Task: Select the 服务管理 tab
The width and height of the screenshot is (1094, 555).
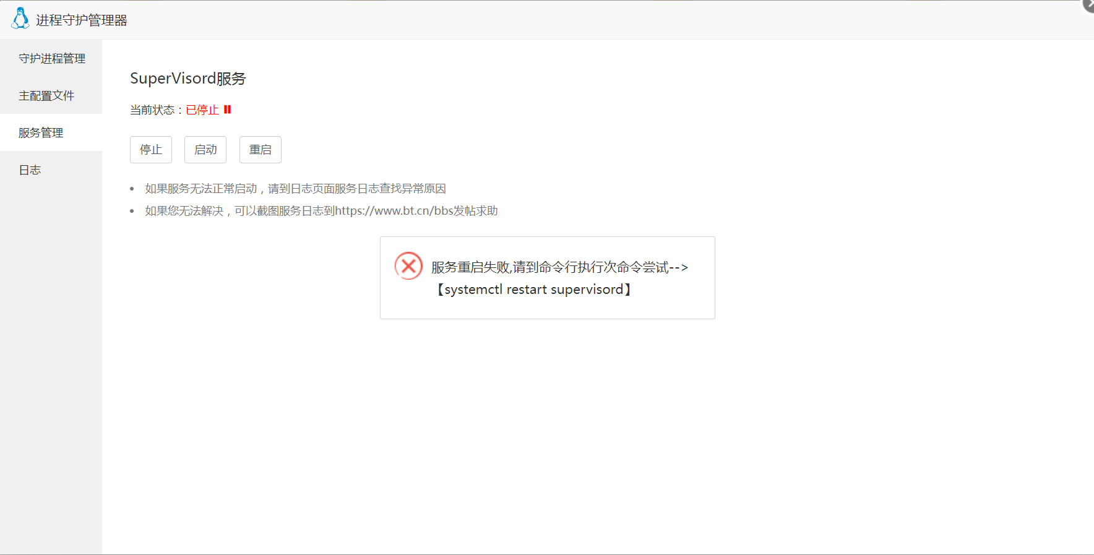Action: coord(51,132)
